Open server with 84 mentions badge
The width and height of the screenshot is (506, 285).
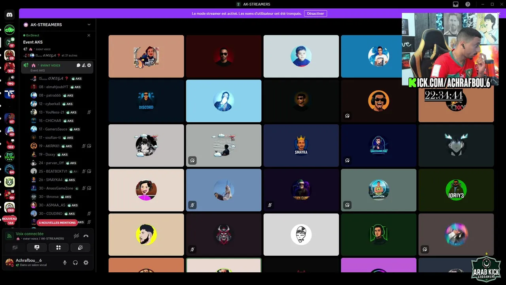9,169
